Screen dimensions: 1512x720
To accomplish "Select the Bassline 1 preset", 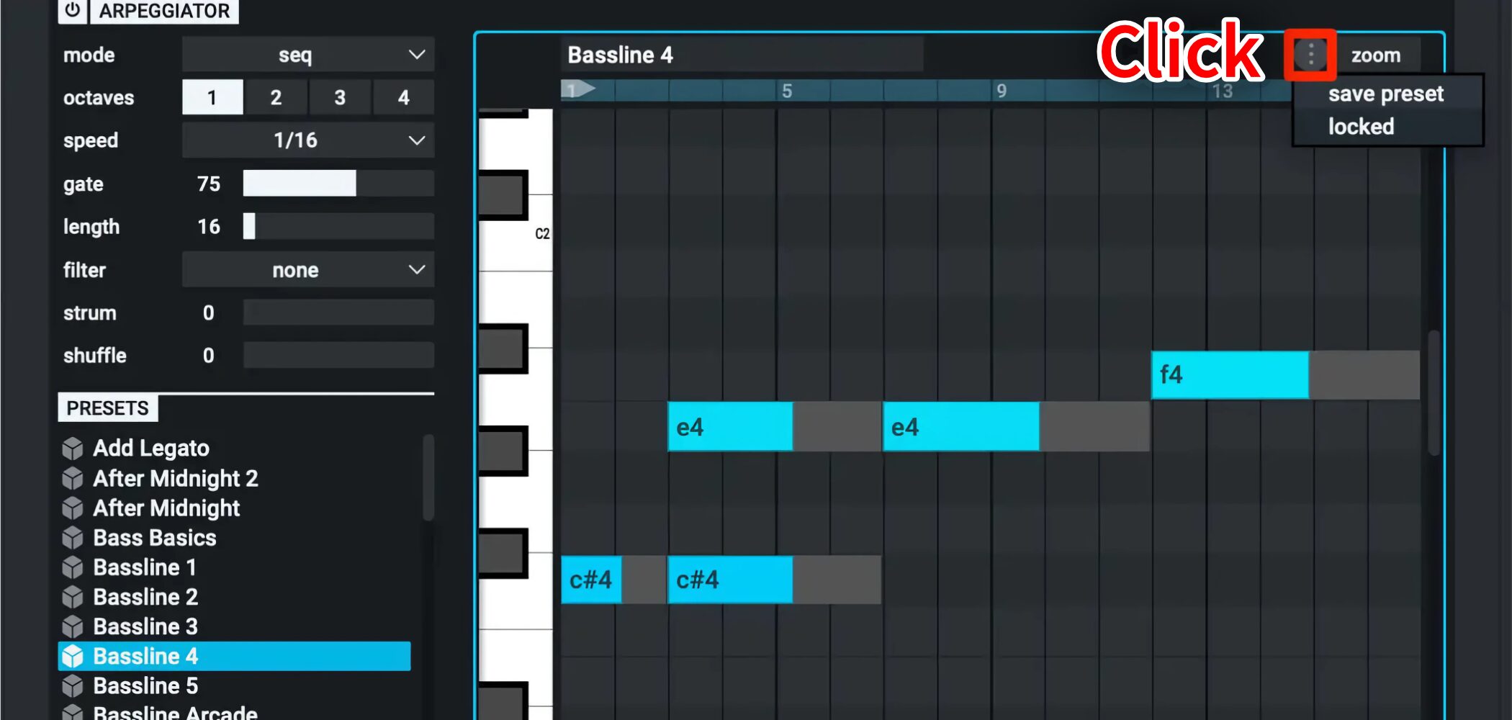I will pyautogui.click(x=235, y=567).
